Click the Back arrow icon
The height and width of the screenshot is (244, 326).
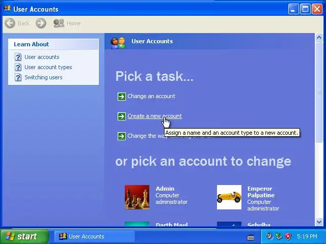[10, 23]
